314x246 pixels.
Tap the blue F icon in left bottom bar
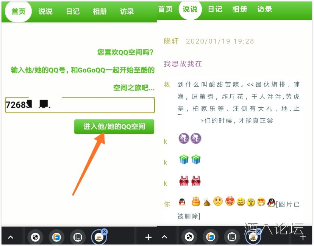[57, 237]
